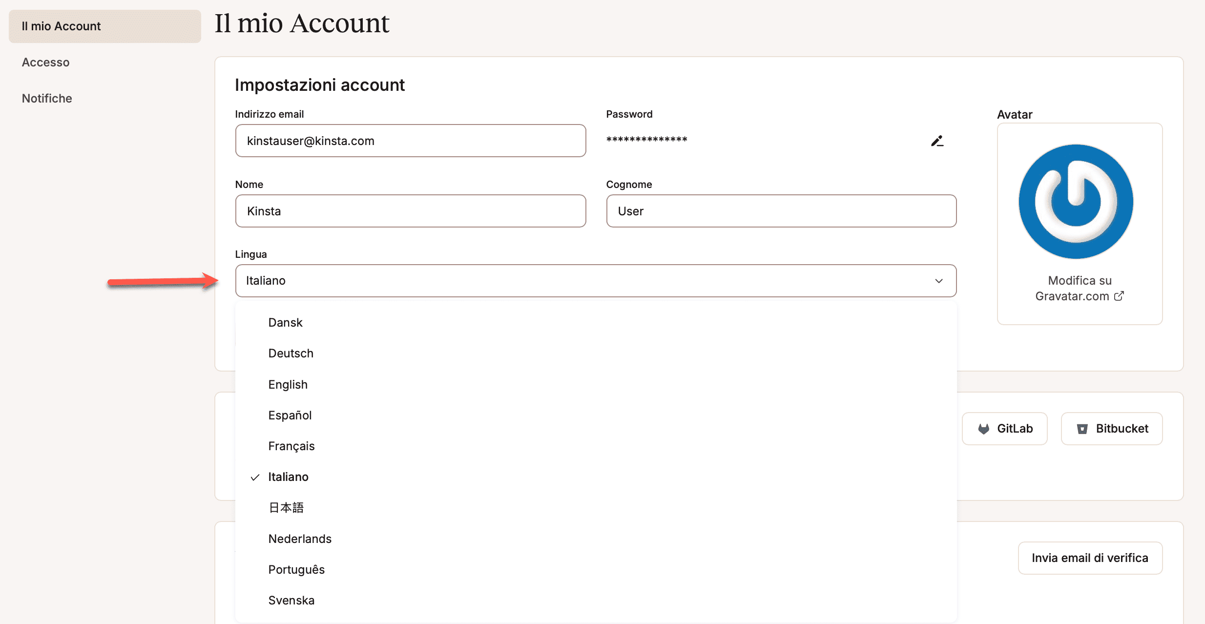This screenshot has height=624, width=1205.
Task: Go to Notifiche in the sidebar
Action: click(x=47, y=99)
